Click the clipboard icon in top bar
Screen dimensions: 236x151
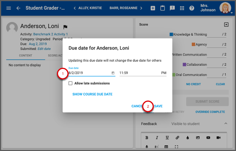point(162,8)
